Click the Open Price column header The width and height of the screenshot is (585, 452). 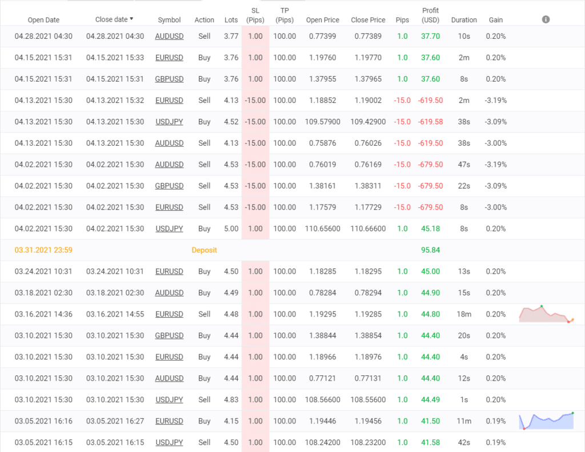pyautogui.click(x=323, y=20)
